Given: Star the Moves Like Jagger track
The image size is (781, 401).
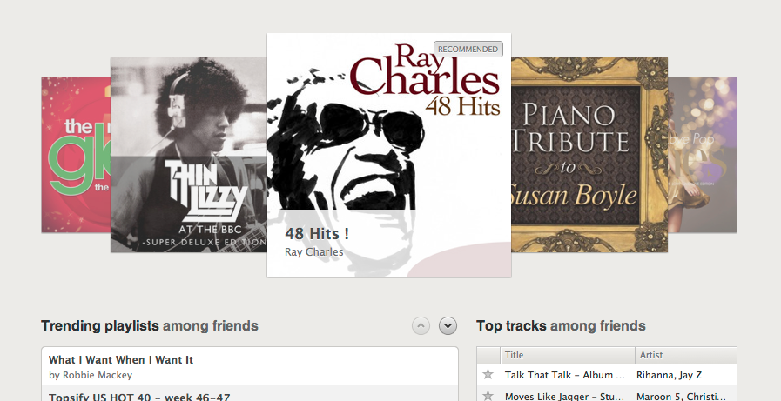Looking at the screenshot, I should coord(488,396).
